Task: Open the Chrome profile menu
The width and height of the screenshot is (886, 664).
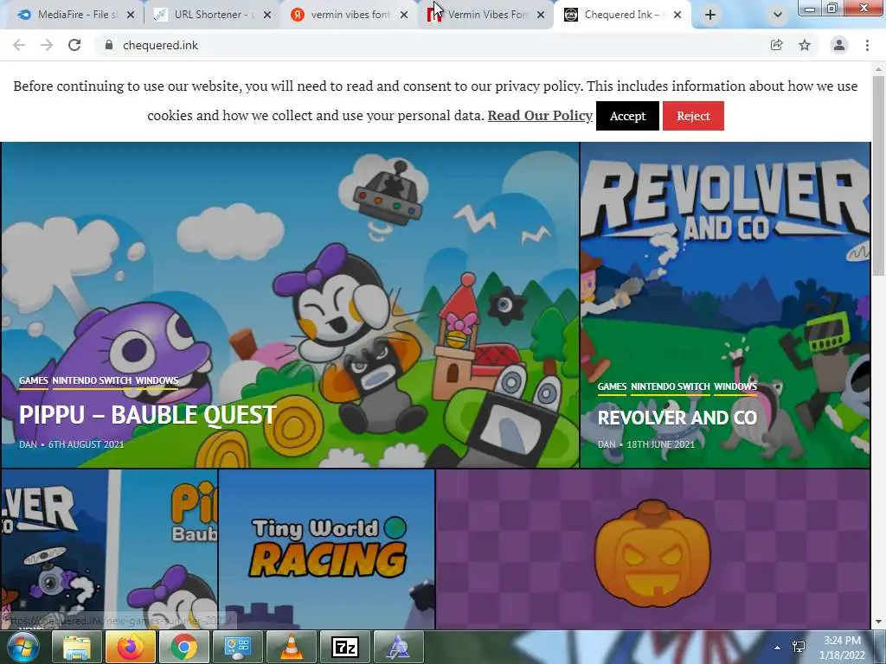Action: 839,45
